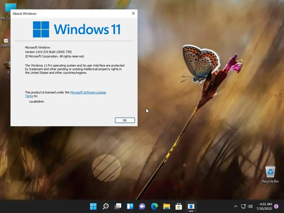This screenshot has height=213, width=284.
Task: Click the Version 21H2 build text
Action: (x=48, y=52)
